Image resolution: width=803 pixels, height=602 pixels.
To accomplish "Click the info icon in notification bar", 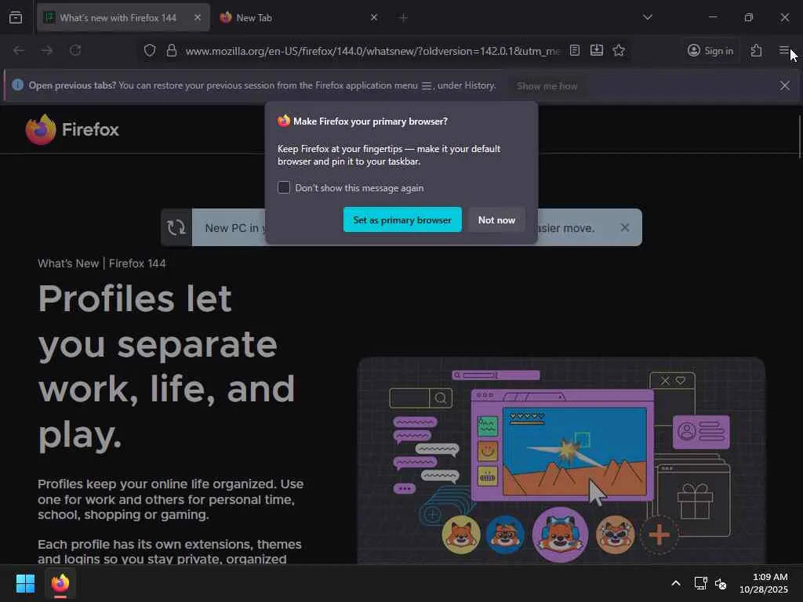I will pyautogui.click(x=17, y=85).
